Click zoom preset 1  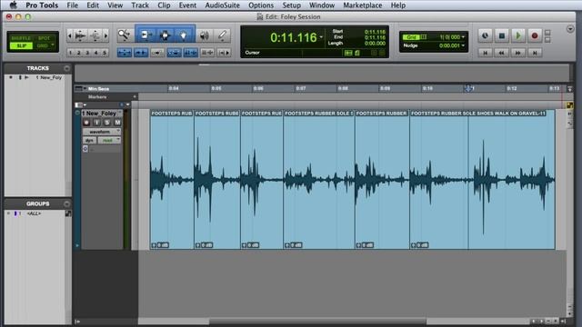point(71,53)
